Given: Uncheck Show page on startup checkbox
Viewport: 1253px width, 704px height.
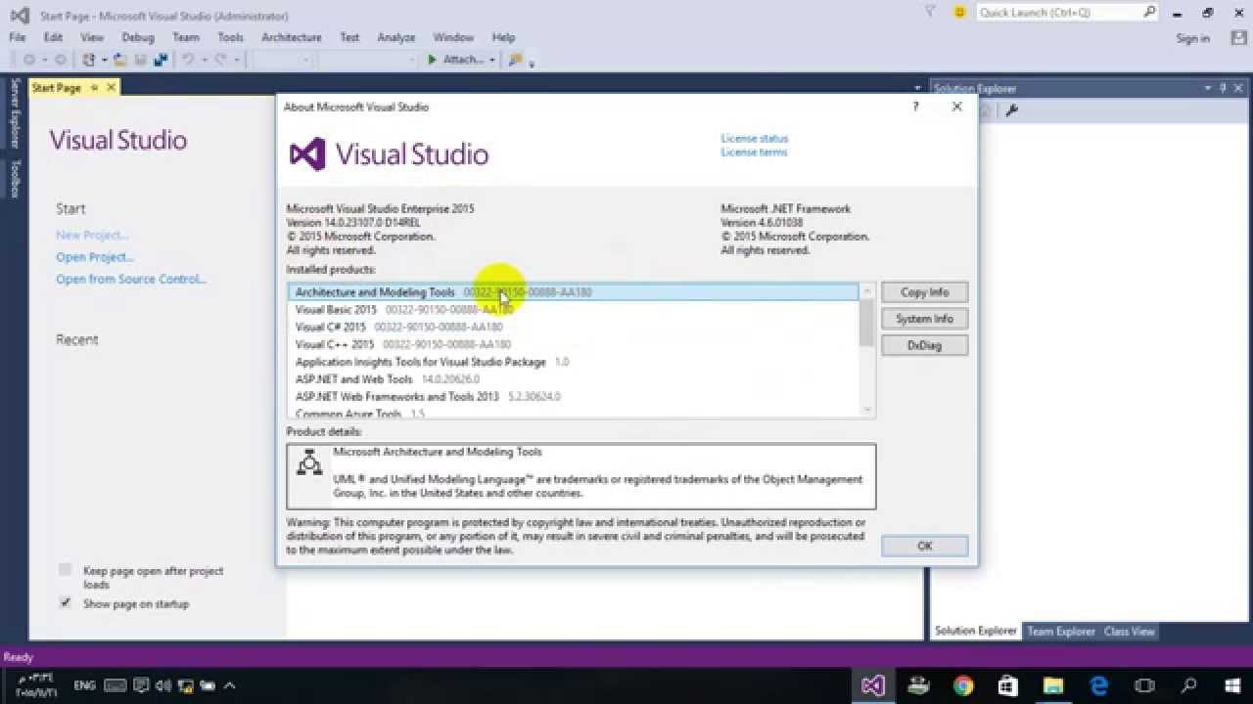Looking at the screenshot, I should (x=65, y=603).
